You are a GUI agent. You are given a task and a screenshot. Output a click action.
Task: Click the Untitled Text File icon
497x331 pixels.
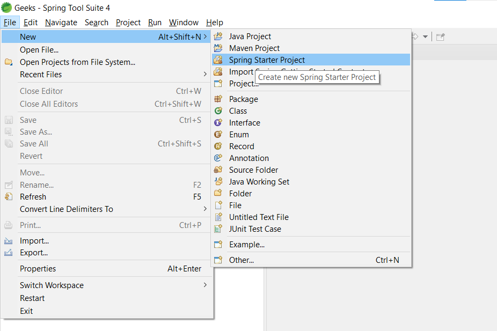pos(218,217)
